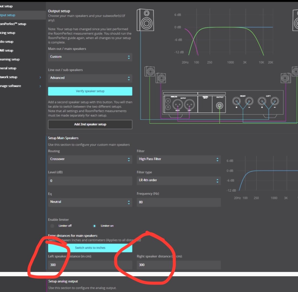
Task: Click the XLR right analog output connector
Action: [178, 104]
